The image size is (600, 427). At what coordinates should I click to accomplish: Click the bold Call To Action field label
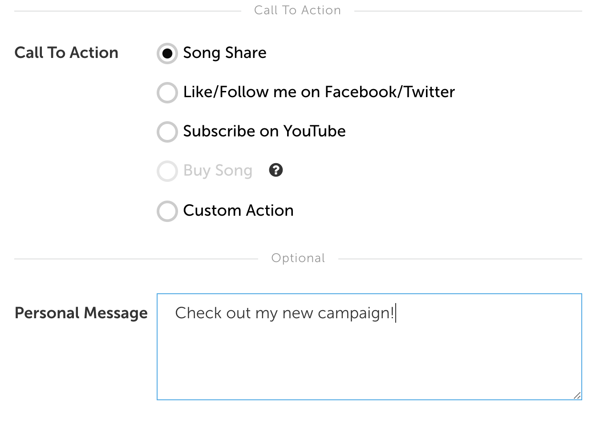pyautogui.click(x=66, y=53)
